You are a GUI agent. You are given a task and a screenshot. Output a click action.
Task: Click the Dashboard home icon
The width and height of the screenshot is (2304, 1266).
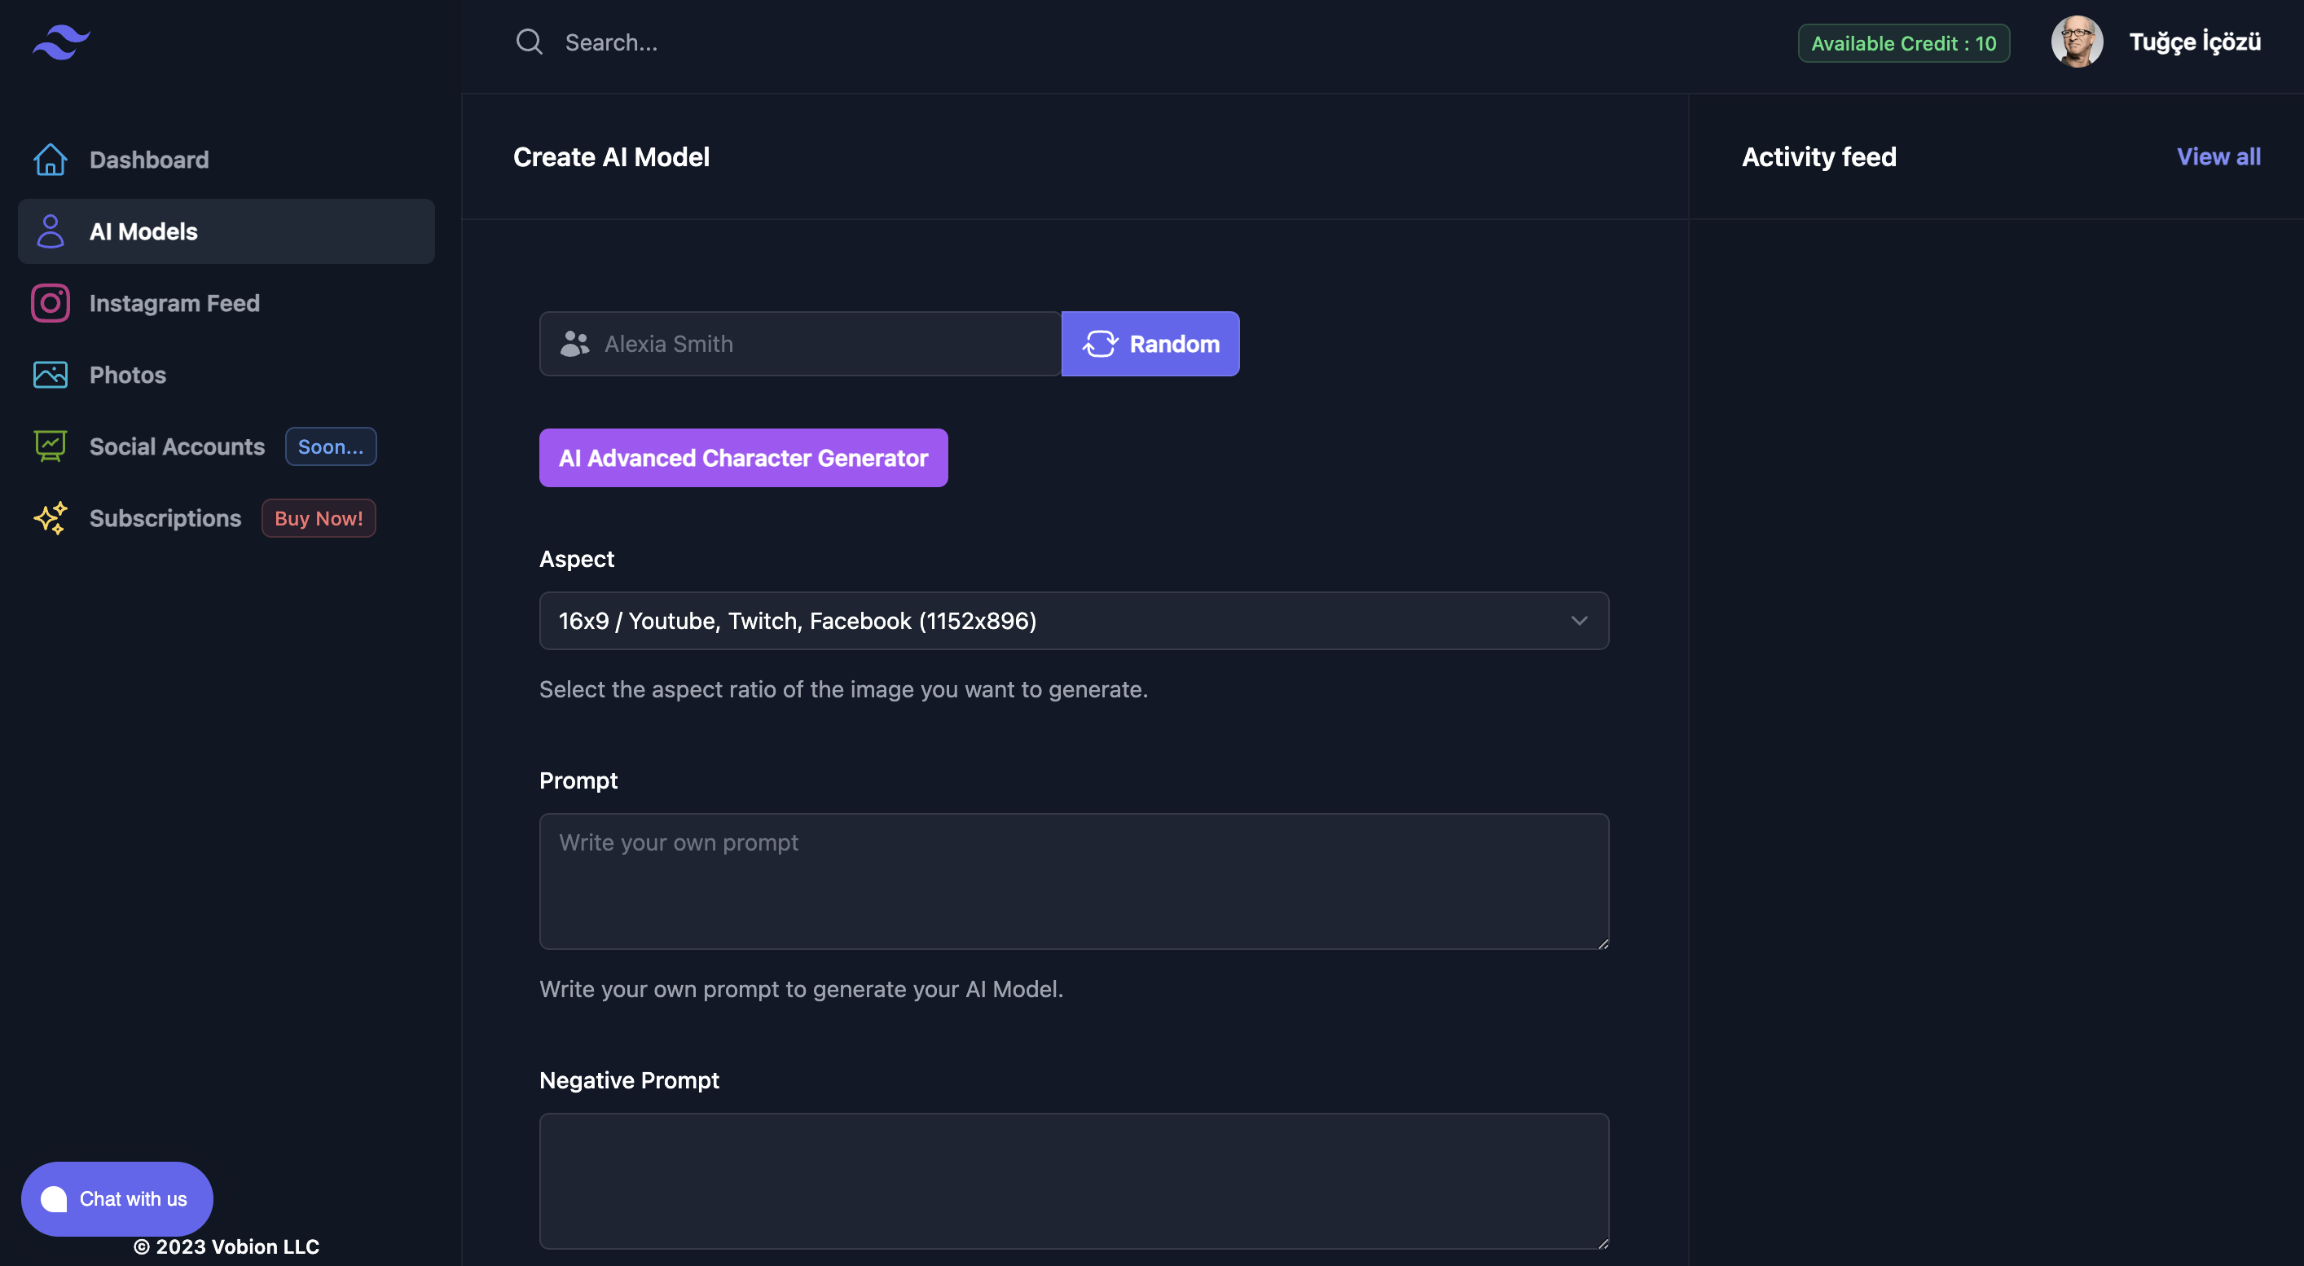point(50,159)
